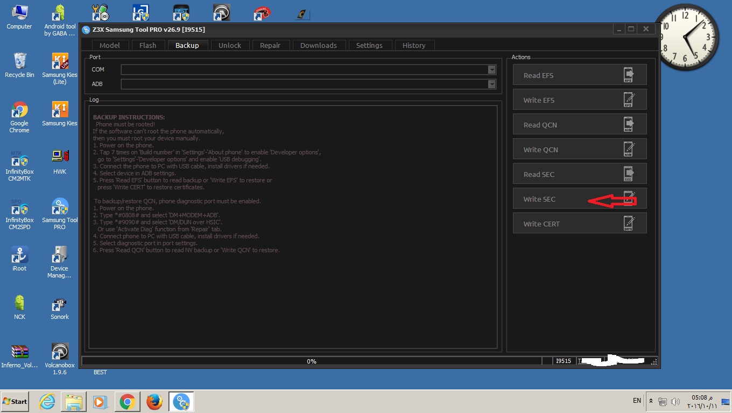The image size is (732, 413).
Task: Click the Read SEC button
Action: (580, 174)
